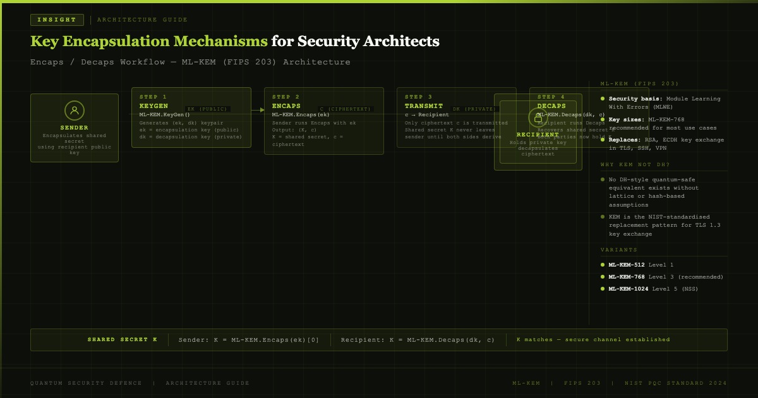Screen dimensions: 758x398
Task: Click the INSIGHT badge
Action: tap(57, 20)
